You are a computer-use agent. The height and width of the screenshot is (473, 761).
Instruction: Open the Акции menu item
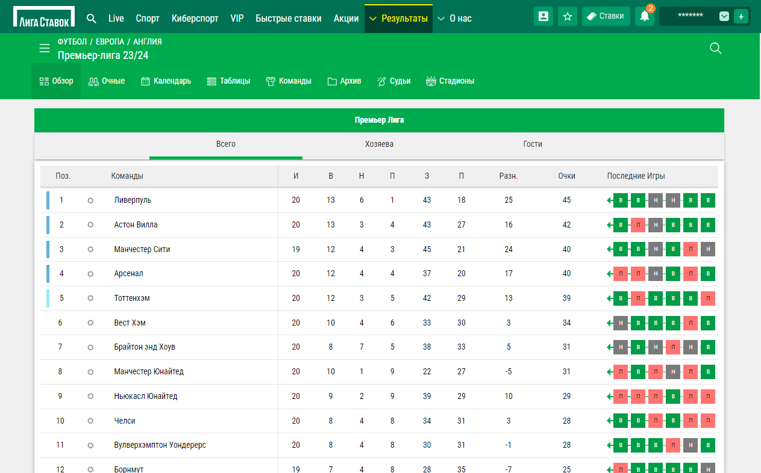click(346, 19)
